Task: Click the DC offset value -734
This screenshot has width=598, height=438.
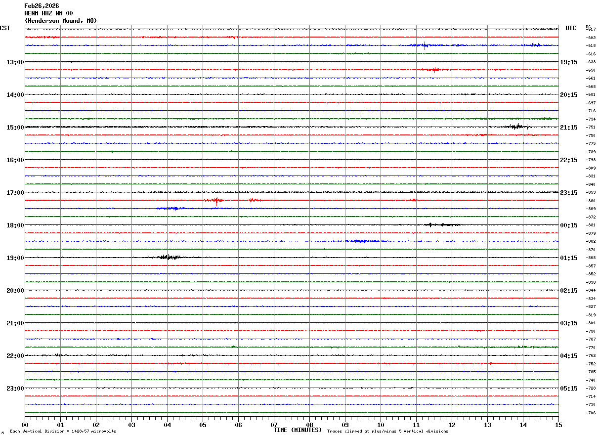Action: pyautogui.click(x=591, y=119)
